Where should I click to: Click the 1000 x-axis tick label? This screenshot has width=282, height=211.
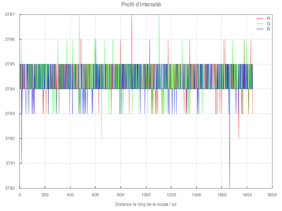pyautogui.click(x=146, y=195)
